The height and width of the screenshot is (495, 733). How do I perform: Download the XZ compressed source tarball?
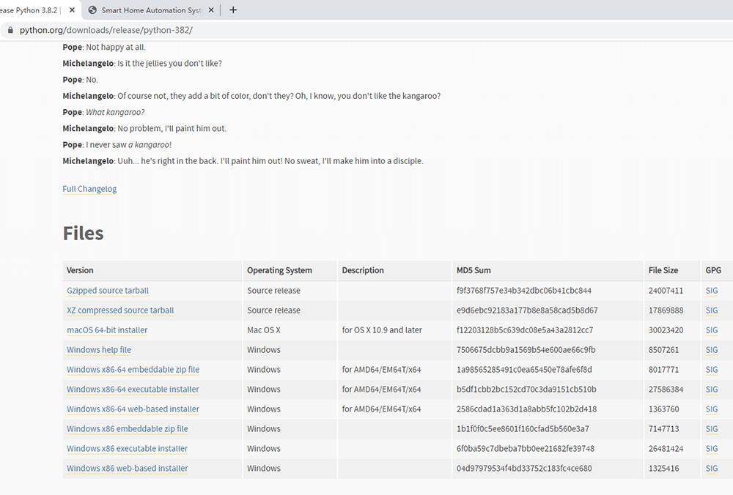[x=120, y=310]
